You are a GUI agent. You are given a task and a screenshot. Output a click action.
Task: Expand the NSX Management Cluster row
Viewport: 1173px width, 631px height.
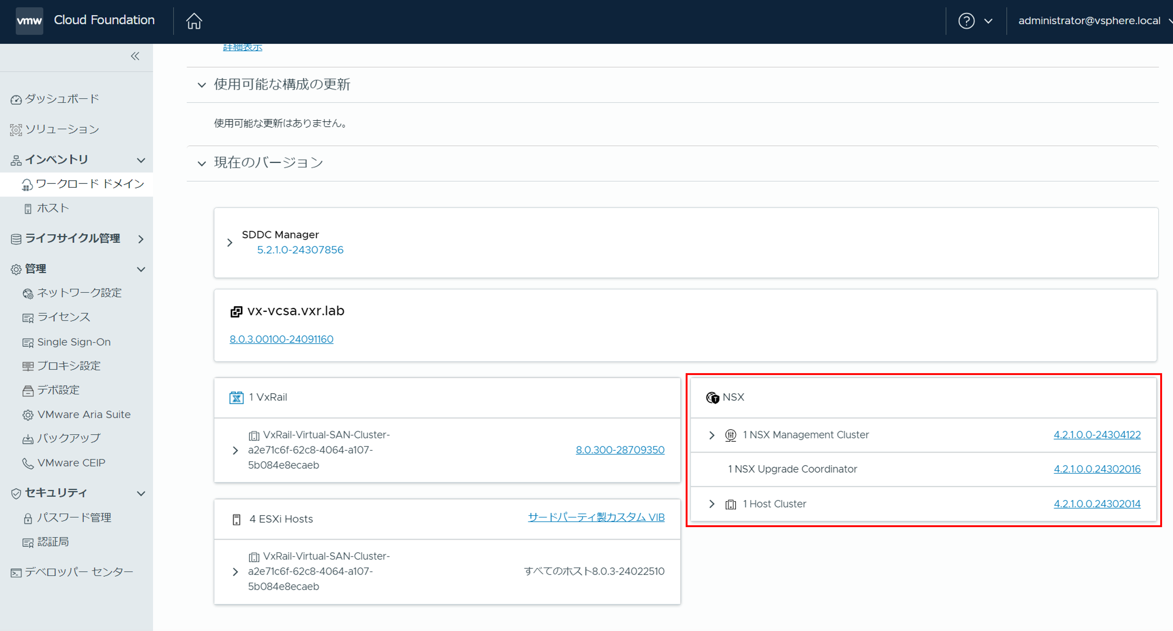click(712, 435)
